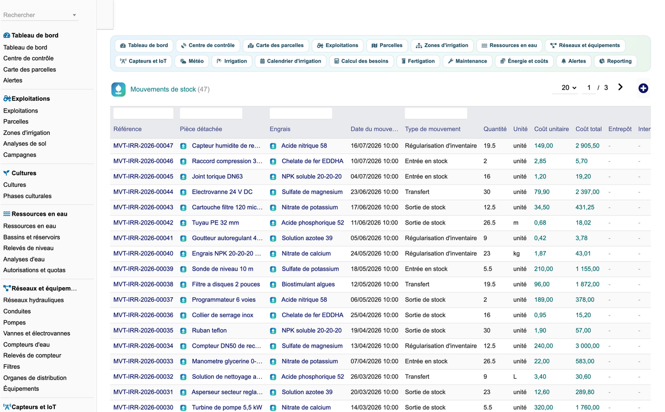The image size is (665, 412).
Task: Click the Pièce détachée filter field
Action: pos(211,113)
